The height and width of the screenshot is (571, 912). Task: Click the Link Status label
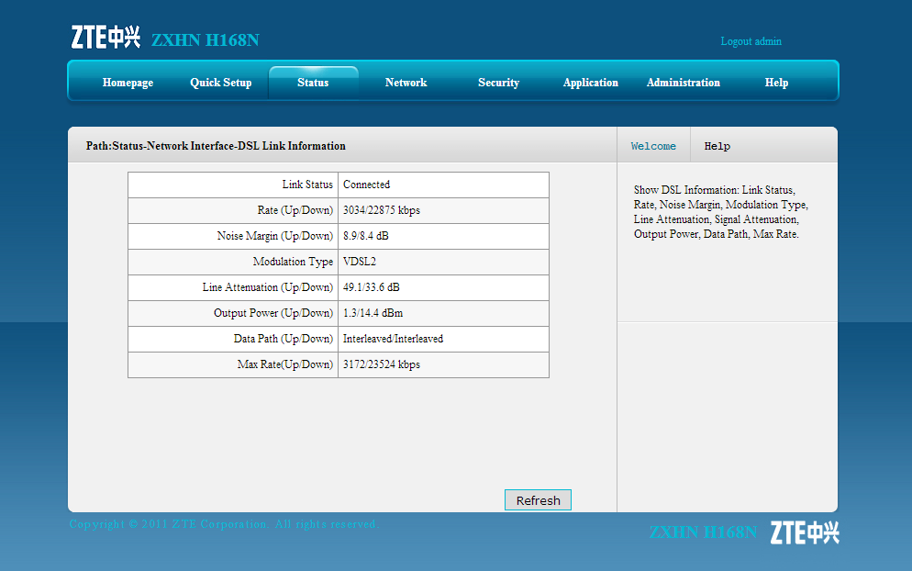[307, 185]
